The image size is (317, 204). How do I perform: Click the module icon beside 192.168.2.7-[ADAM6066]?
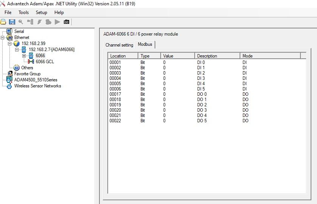24,50
